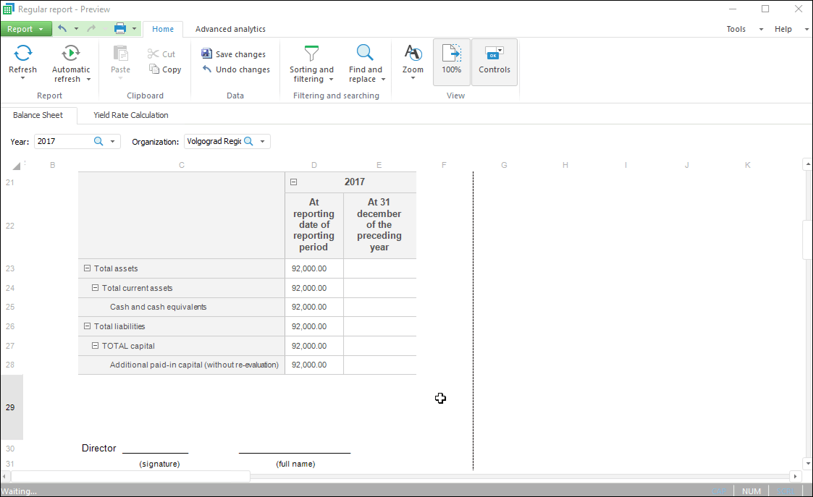The width and height of the screenshot is (813, 497).
Task: Click the horizontal scrollbar thumb
Action: (x=130, y=476)
